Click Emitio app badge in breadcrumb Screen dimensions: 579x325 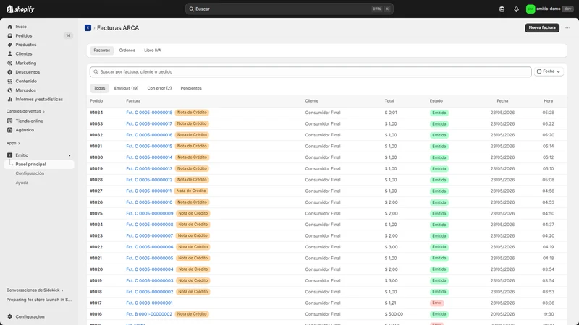click(x=88, y=28)
